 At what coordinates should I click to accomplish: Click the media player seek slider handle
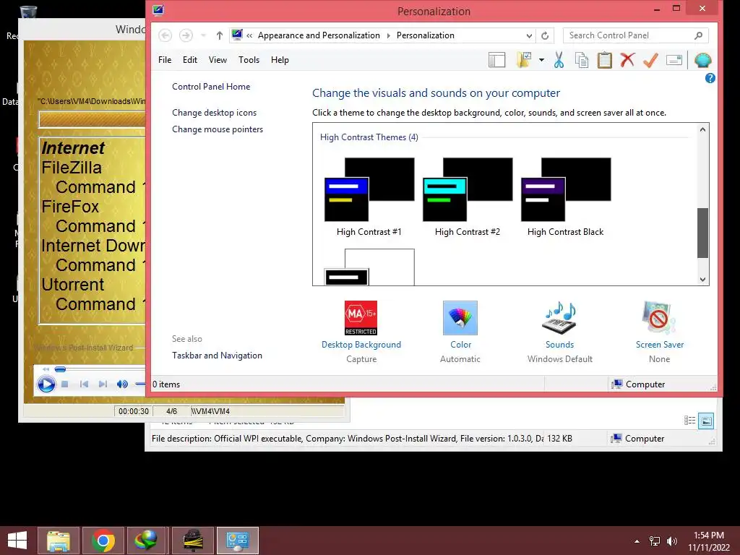[60, 369]
